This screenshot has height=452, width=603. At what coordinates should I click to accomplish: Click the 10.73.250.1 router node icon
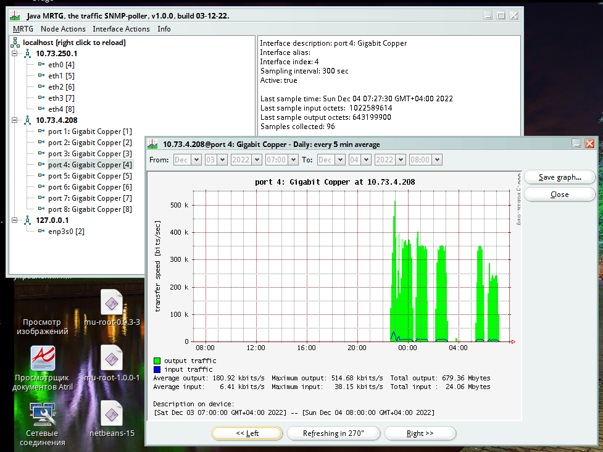[x=28, y=54]
